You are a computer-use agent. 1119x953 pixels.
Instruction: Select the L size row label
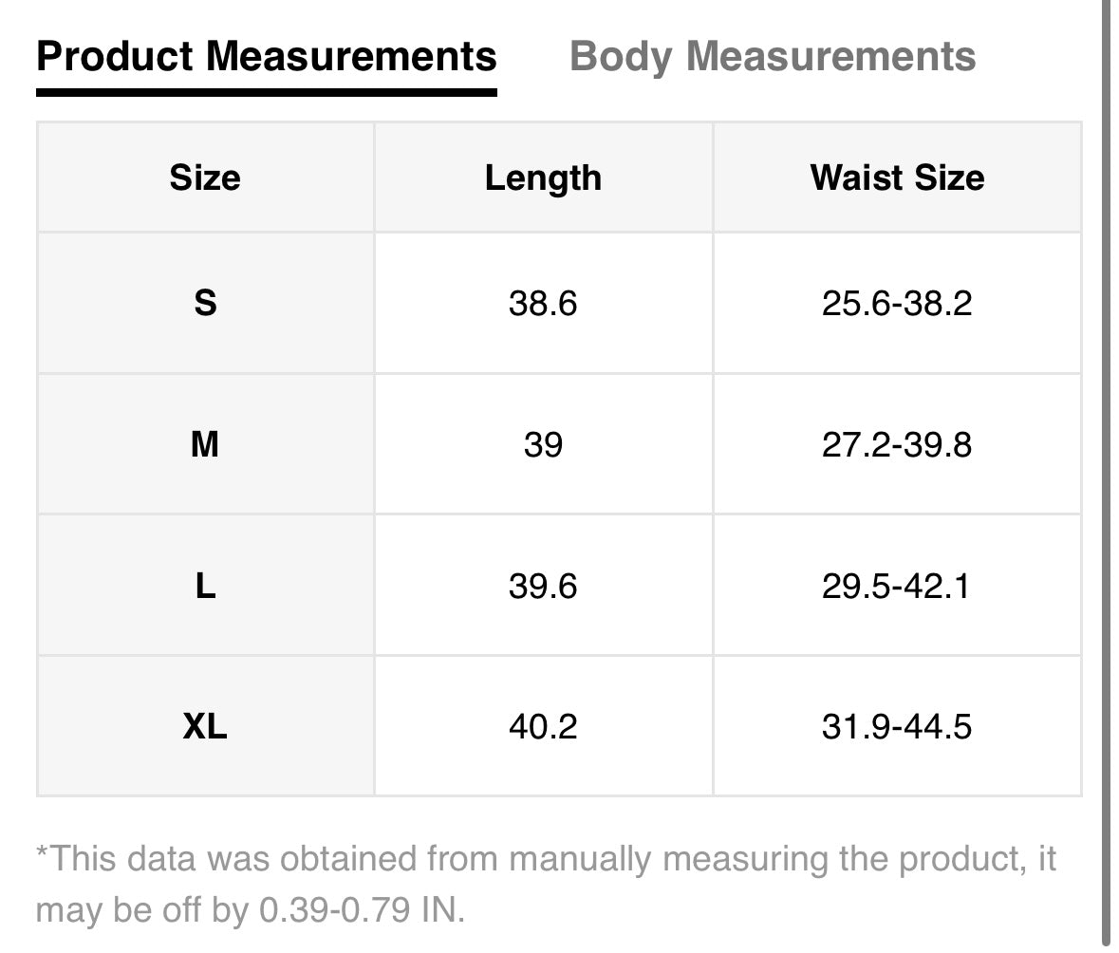pos(205,586)
